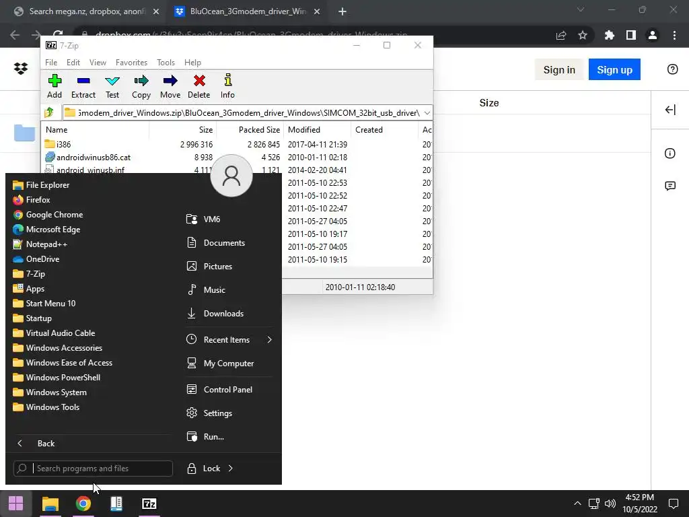
Task: Expand power options arrow beside Lock
Action: point(231,469)
